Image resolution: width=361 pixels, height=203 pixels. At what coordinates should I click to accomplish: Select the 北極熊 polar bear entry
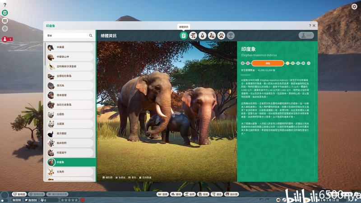(x=70, y=114)
